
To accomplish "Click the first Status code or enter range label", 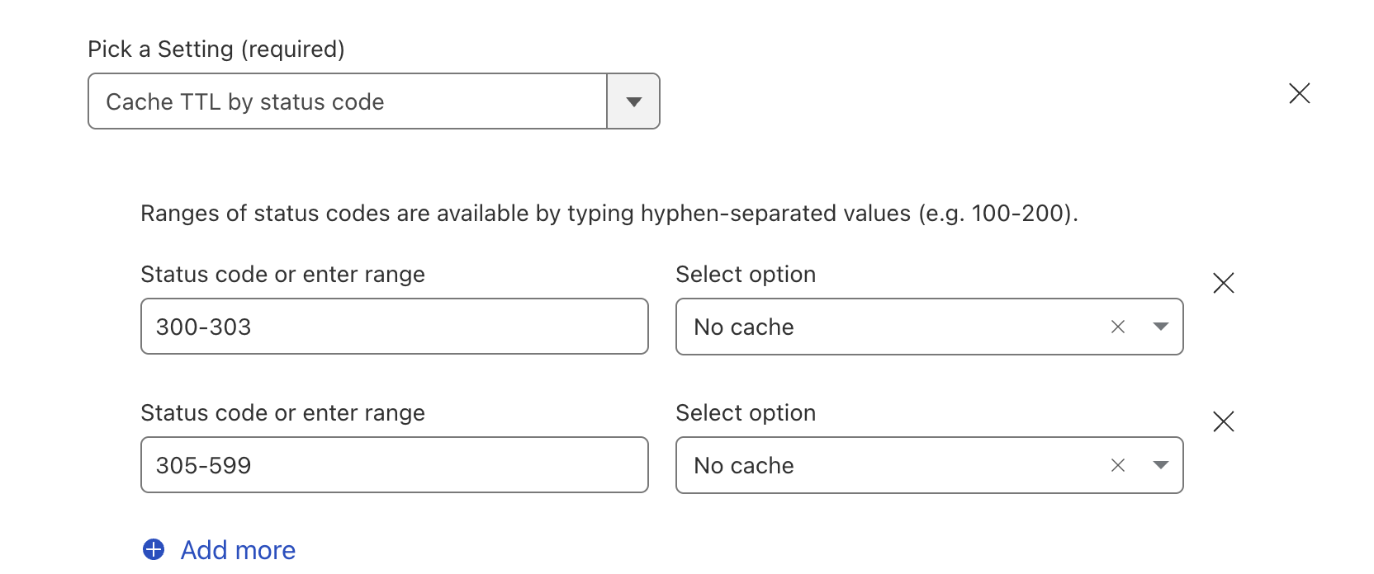I will (x=282, y=275).
